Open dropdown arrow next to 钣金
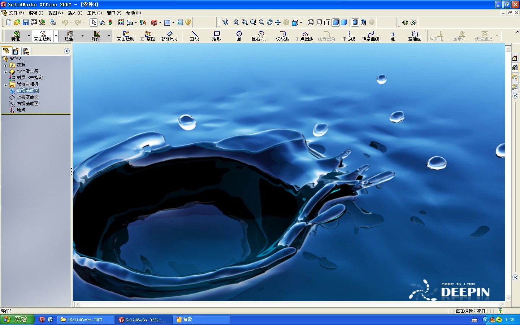This screenshot has height=325, width=520. click(x=82, y=36)
